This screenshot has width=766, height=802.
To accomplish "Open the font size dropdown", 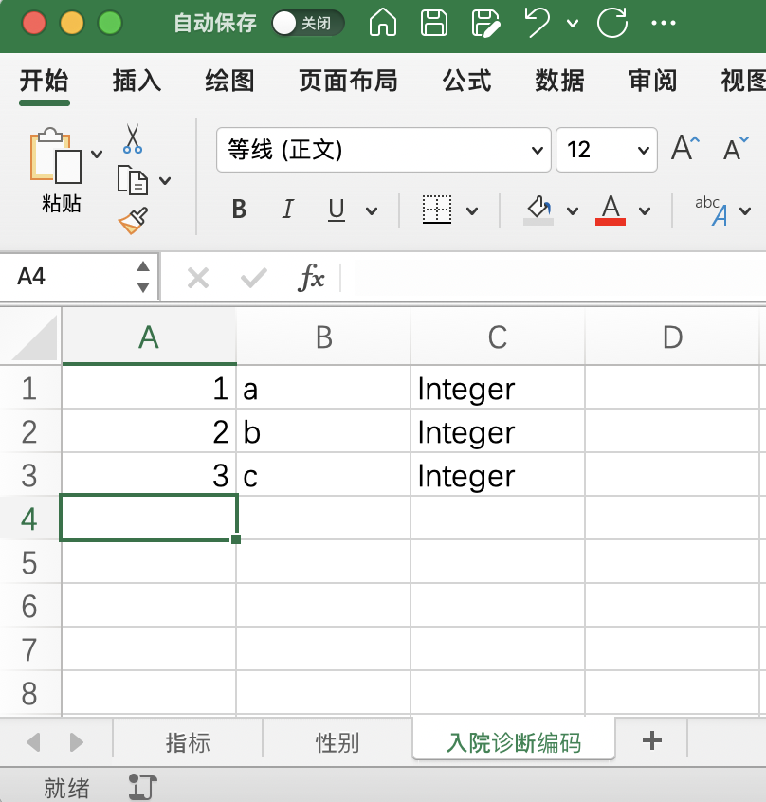I will click(644, 150).
